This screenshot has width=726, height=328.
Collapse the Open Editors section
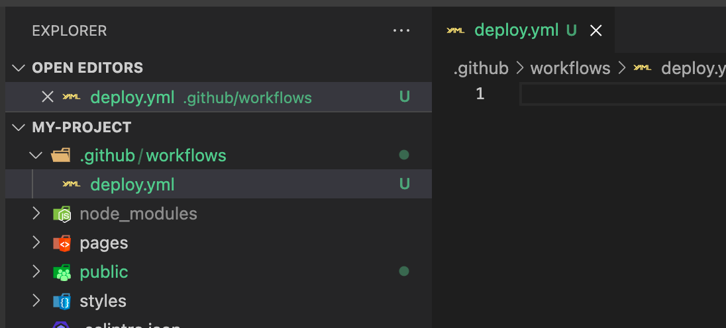[20, 68]
